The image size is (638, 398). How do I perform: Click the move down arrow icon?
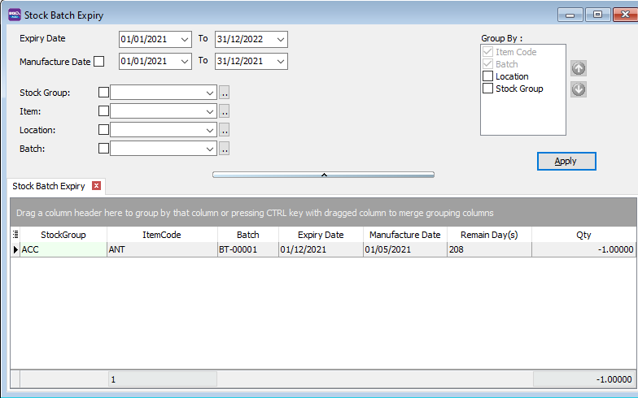[x=579, y=89]
